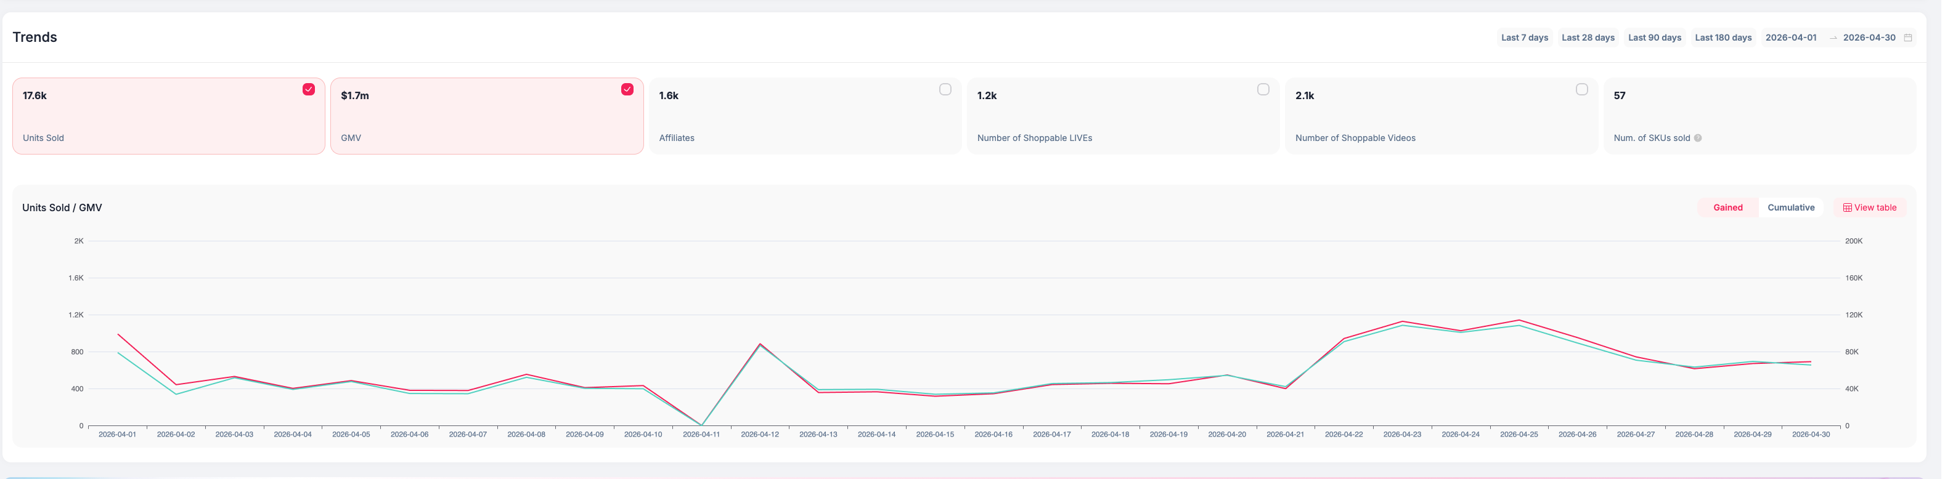The height and width of the screenshot is (479, 1945).
Task: Uncheck the GMV metric checkbox
Action: pyautogui.click(x=628, y=90)
